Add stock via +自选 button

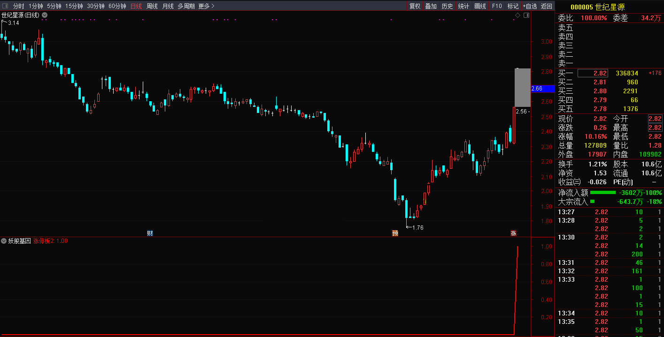(530, 6)
